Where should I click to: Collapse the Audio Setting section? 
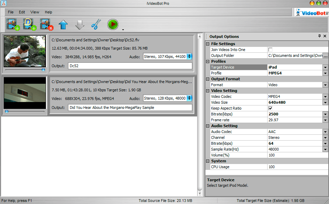[x=207, y=126]
